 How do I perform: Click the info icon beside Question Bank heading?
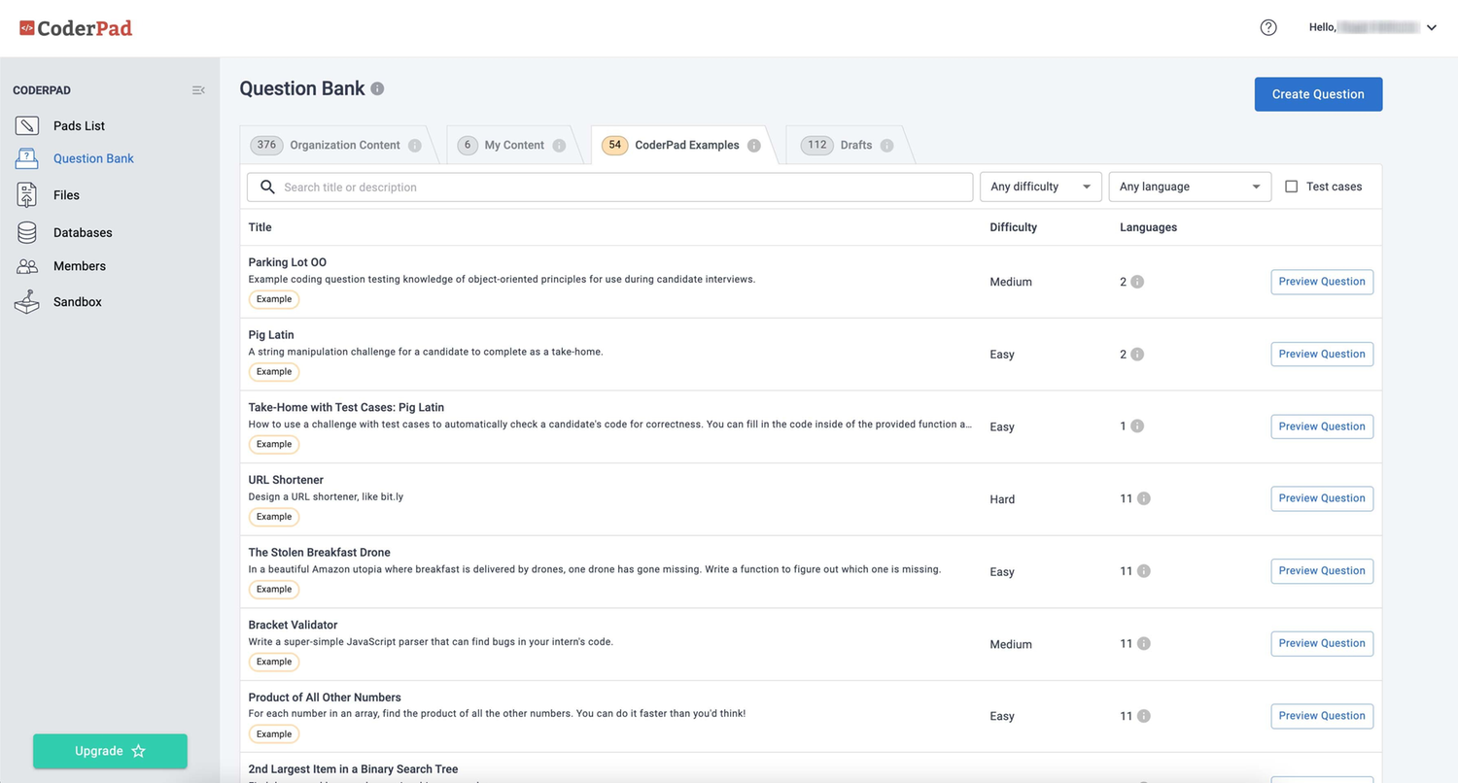click(x=378, y=88)
